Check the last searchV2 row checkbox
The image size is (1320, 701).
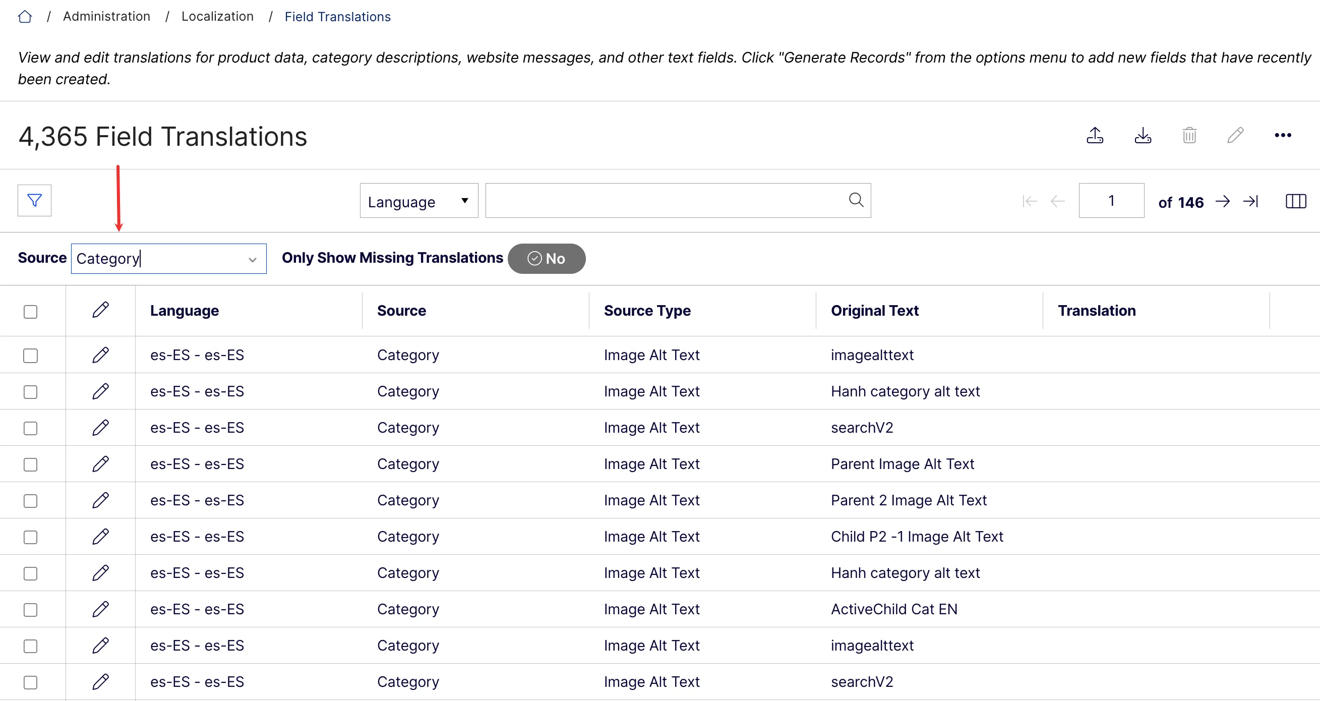(x=31, y=682)
